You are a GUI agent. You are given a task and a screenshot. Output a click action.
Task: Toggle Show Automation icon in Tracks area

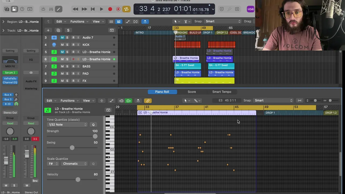[128, 22]
